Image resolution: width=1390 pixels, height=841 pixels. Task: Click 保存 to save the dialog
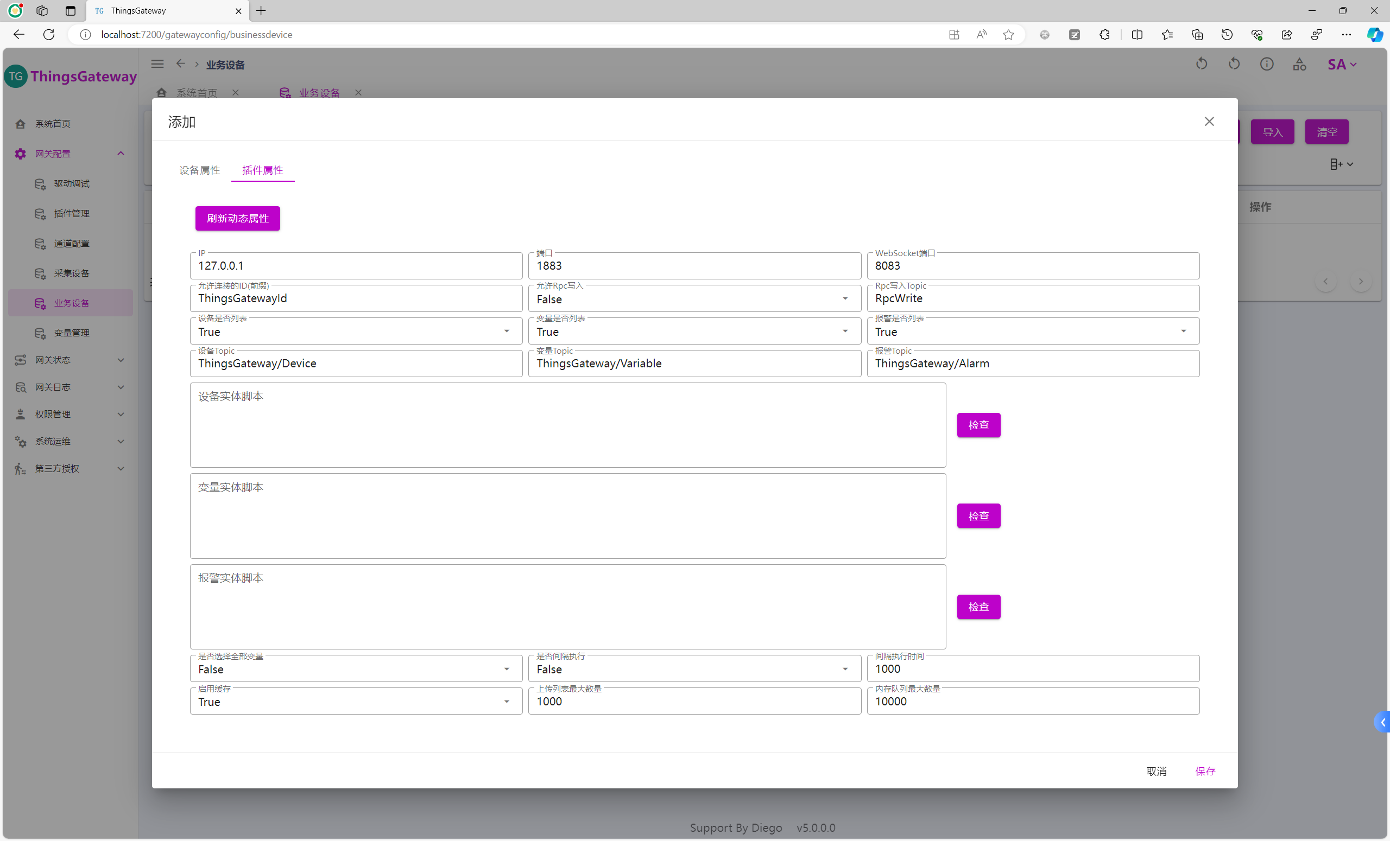point(1205,771)
